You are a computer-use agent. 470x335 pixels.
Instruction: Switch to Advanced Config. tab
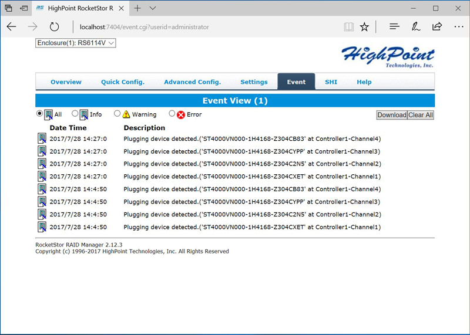click(193, 82)
